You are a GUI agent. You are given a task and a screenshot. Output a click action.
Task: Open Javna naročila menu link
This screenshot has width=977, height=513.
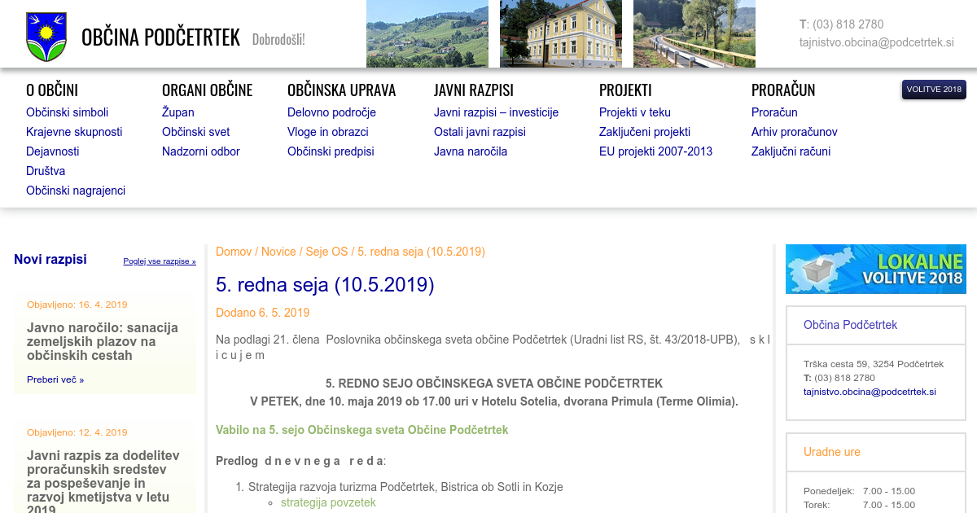click(470, 151)
